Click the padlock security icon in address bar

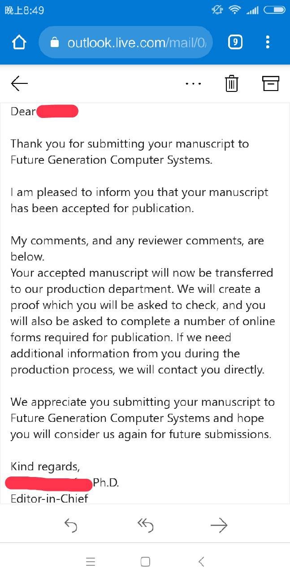click(x=55, y=43)
